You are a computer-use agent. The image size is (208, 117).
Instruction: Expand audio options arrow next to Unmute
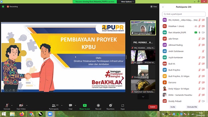(x=12, y=106)
